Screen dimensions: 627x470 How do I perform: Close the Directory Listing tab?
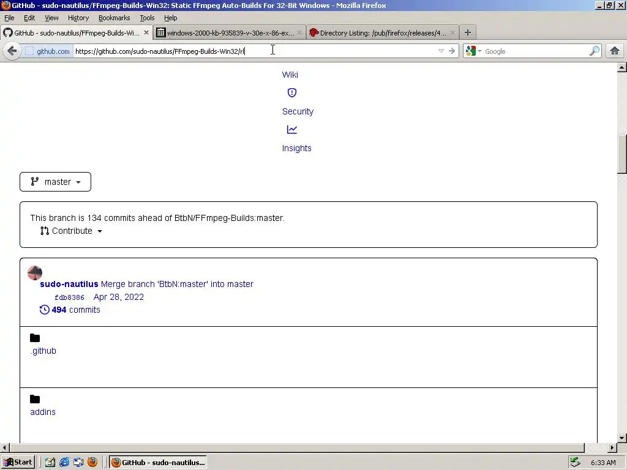tap(452, 33)
